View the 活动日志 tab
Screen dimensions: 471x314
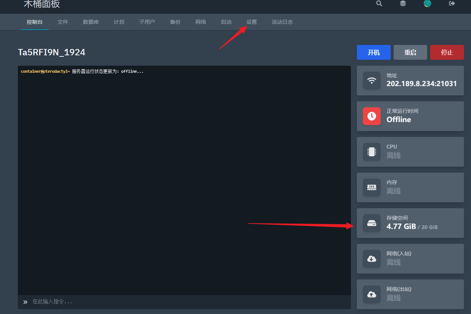(x=282, y=22)
